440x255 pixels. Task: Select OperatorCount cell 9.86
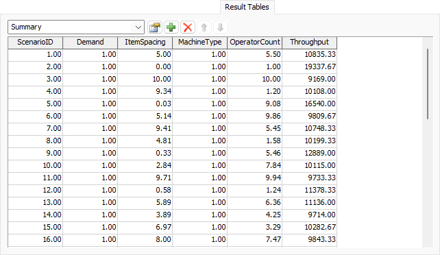(255, 116)
